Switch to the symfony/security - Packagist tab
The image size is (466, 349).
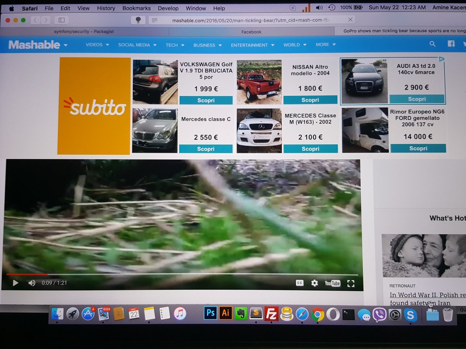tap(83, 31)
